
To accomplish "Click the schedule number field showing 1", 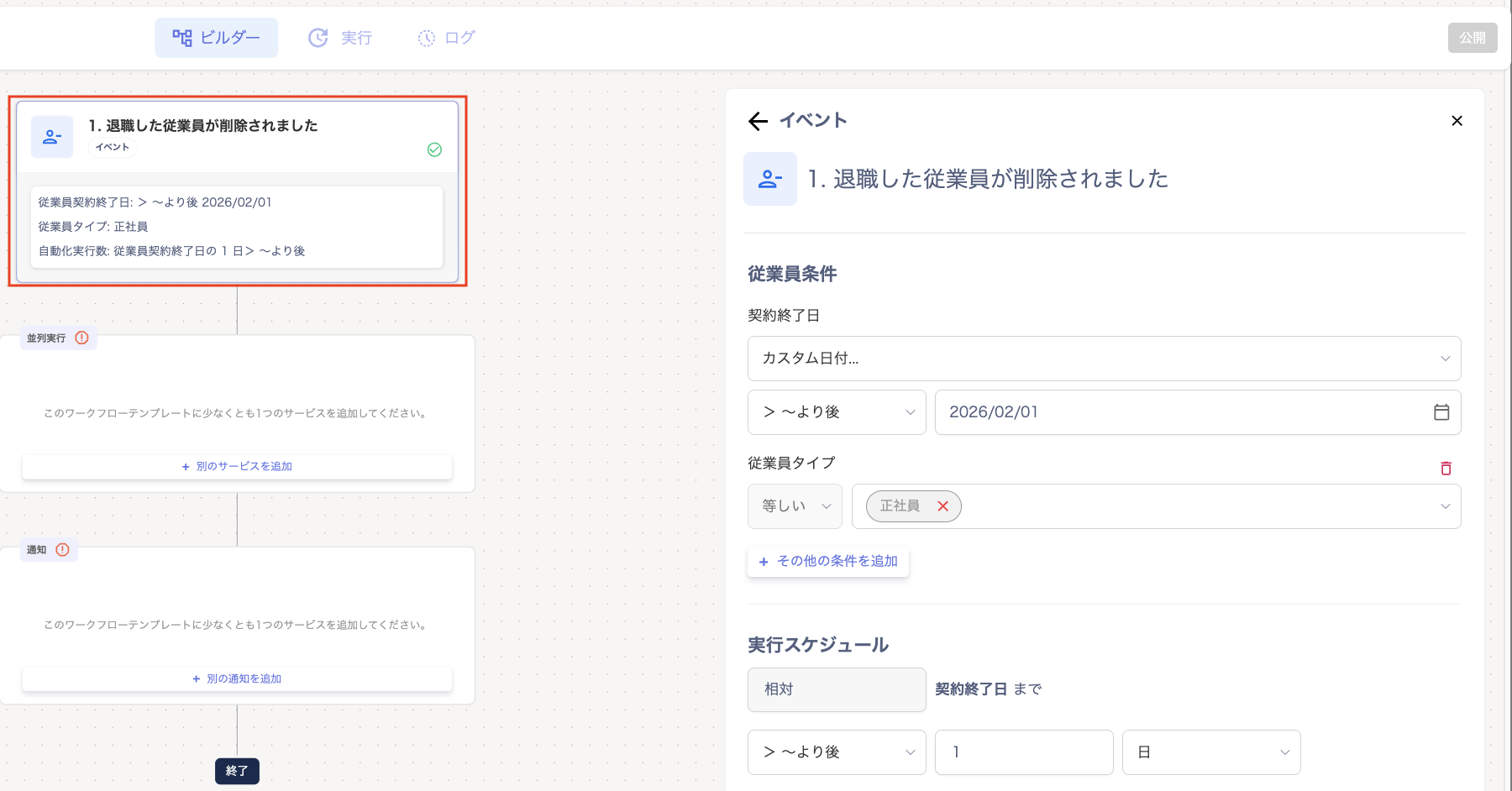I will [x=1024, y=752].
